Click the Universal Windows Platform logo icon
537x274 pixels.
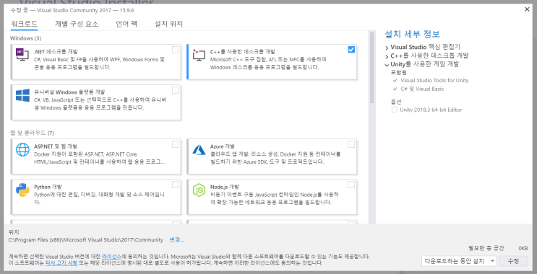pyautogui.click(x=22, y=95)
